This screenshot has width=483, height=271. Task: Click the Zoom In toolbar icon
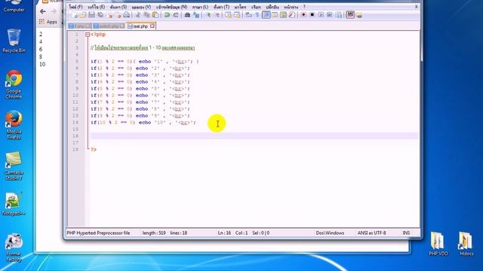point(208,15)
